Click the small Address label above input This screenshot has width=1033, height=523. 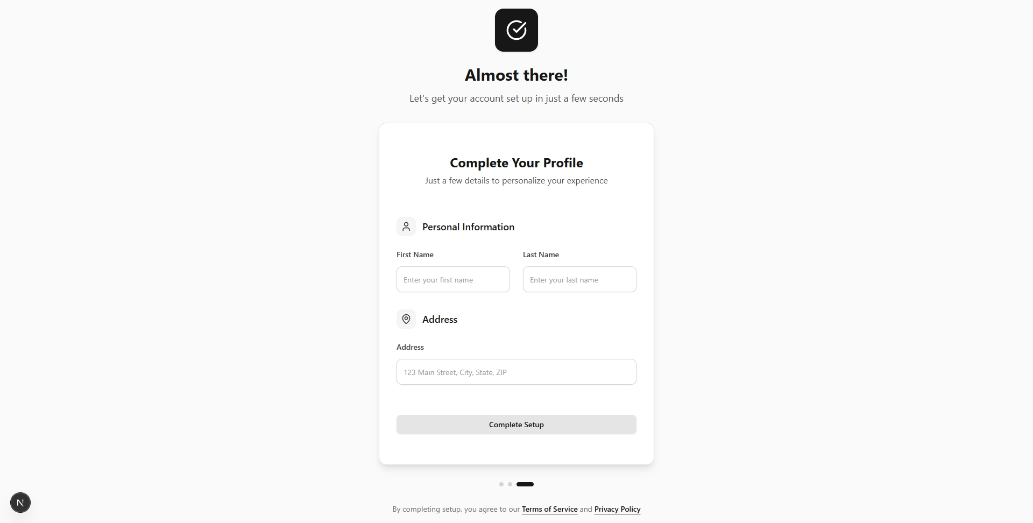pos(410,347)
